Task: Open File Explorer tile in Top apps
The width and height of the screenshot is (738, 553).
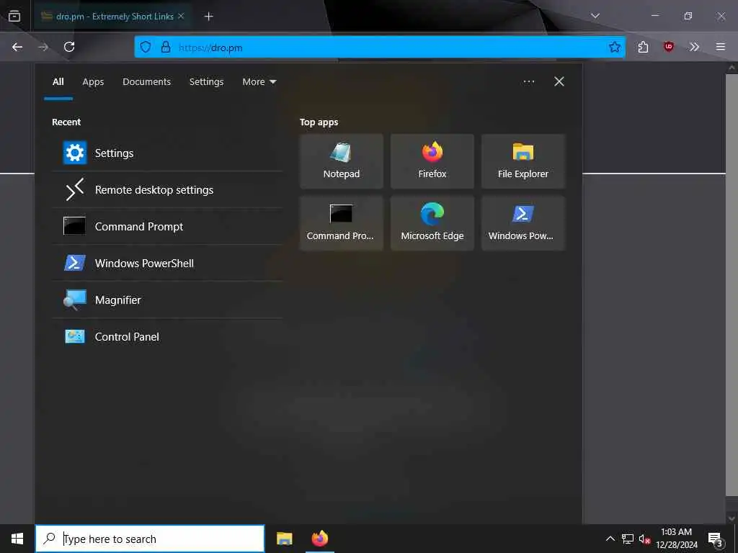Action: point(523,161)
